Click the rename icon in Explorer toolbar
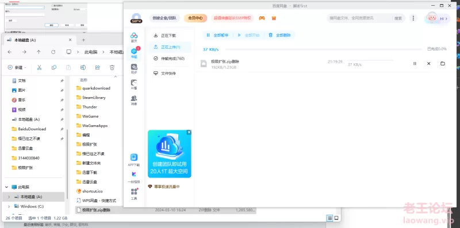 [x=83, y=67]
